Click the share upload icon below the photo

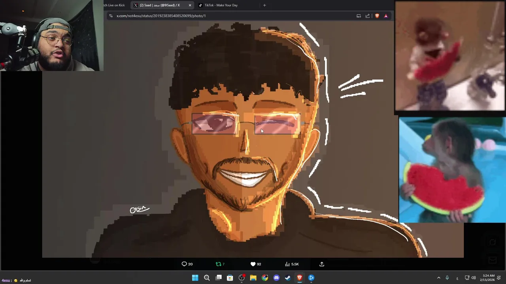tap(322, 264)
